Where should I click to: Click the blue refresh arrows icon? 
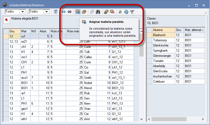click(126, 12)
